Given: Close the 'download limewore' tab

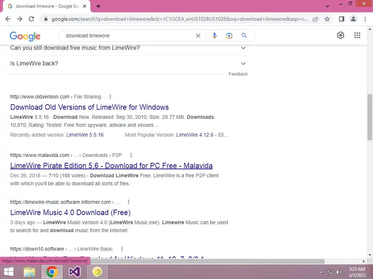Looking at the screenshot, I should (x=84, y=6).
